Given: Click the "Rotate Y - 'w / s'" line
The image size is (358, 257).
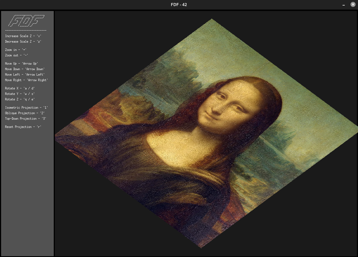Looking at the screenshot, I should pyautogui.click(x=20, y=94).
